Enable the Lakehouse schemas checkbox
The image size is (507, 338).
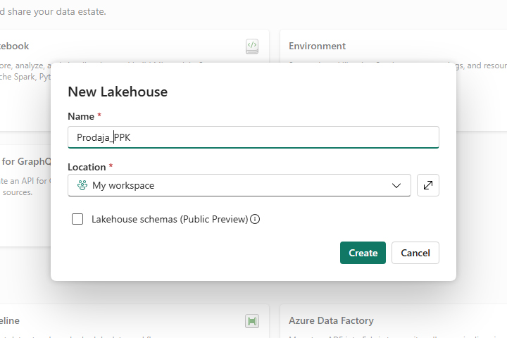pos(77,219)
